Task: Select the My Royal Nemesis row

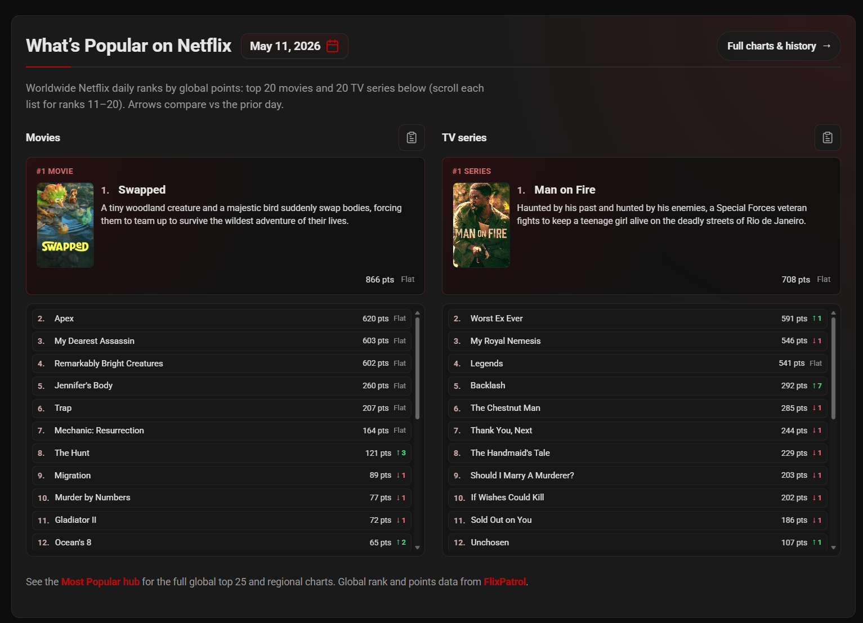Action: click(638, 341)
